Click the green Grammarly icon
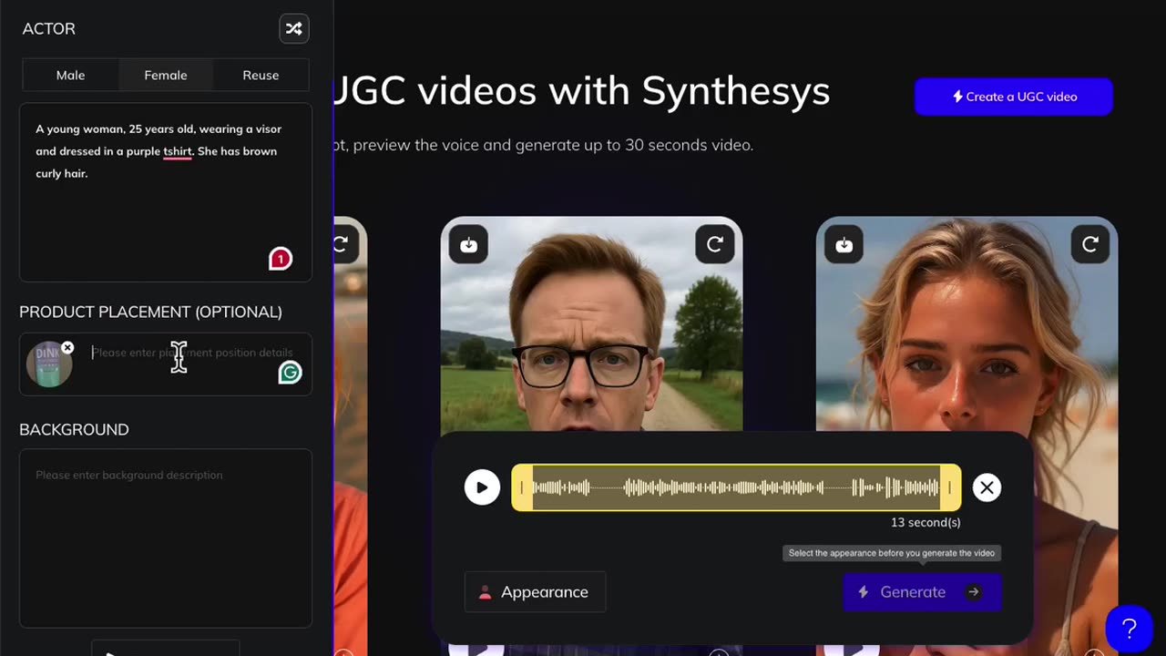Image resolution: width=1166 pixels, height=656 pixels. 290,372
